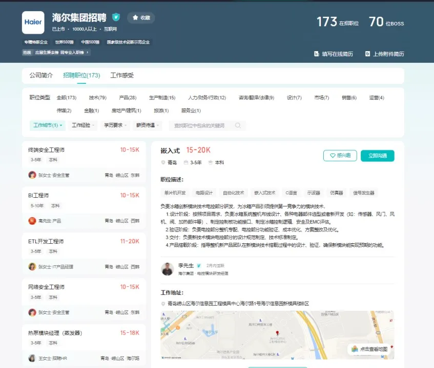Click the 填写在线简历 document icon
This screenshot has height=368, width=434.
[x=316, y=54]
